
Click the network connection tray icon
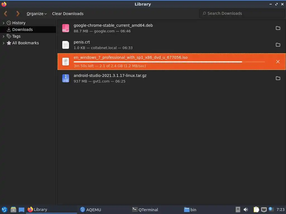[264, 210]
